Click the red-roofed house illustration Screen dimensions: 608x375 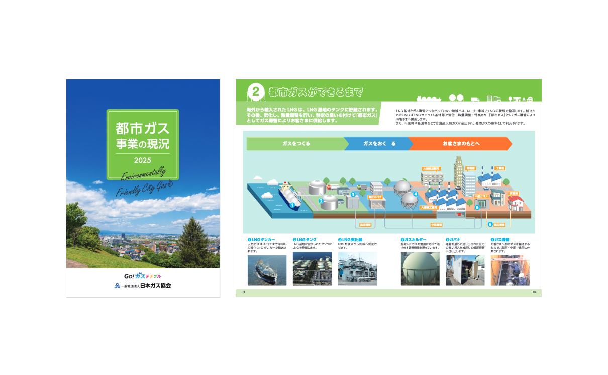coord(515,203)
